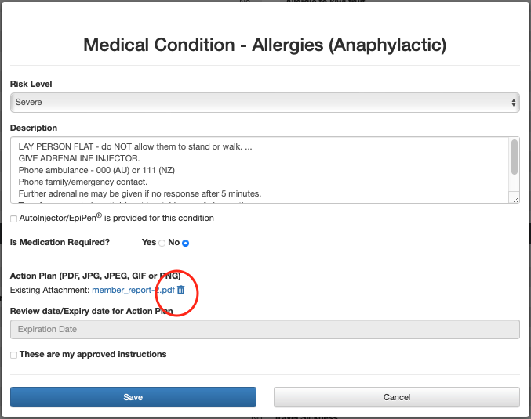Click the Description box scrollbar thumb
Image resolution: width=531 pixels, height=419 pixels.
515,157
